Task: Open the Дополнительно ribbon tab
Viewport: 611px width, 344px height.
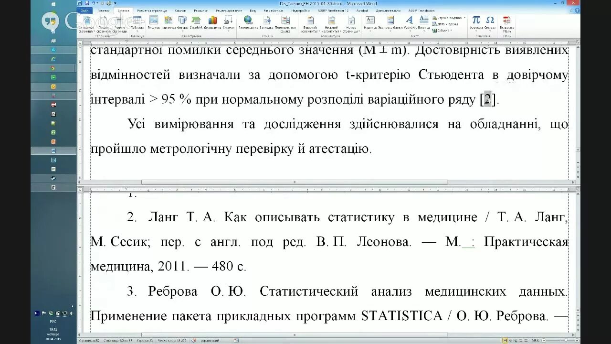Action: [388, 10]
